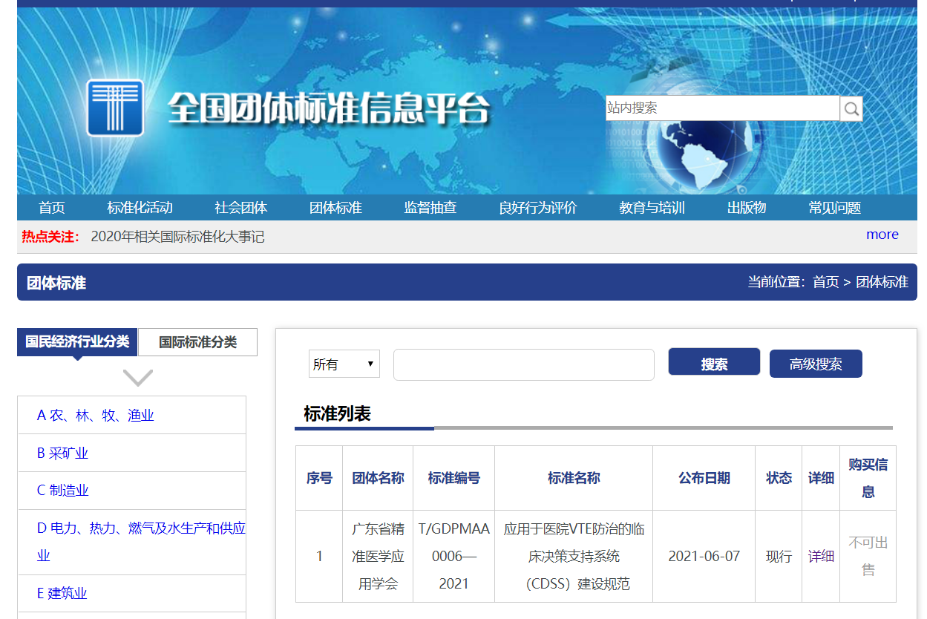Open the 标准化活动 menu item

tap(140, 208)
